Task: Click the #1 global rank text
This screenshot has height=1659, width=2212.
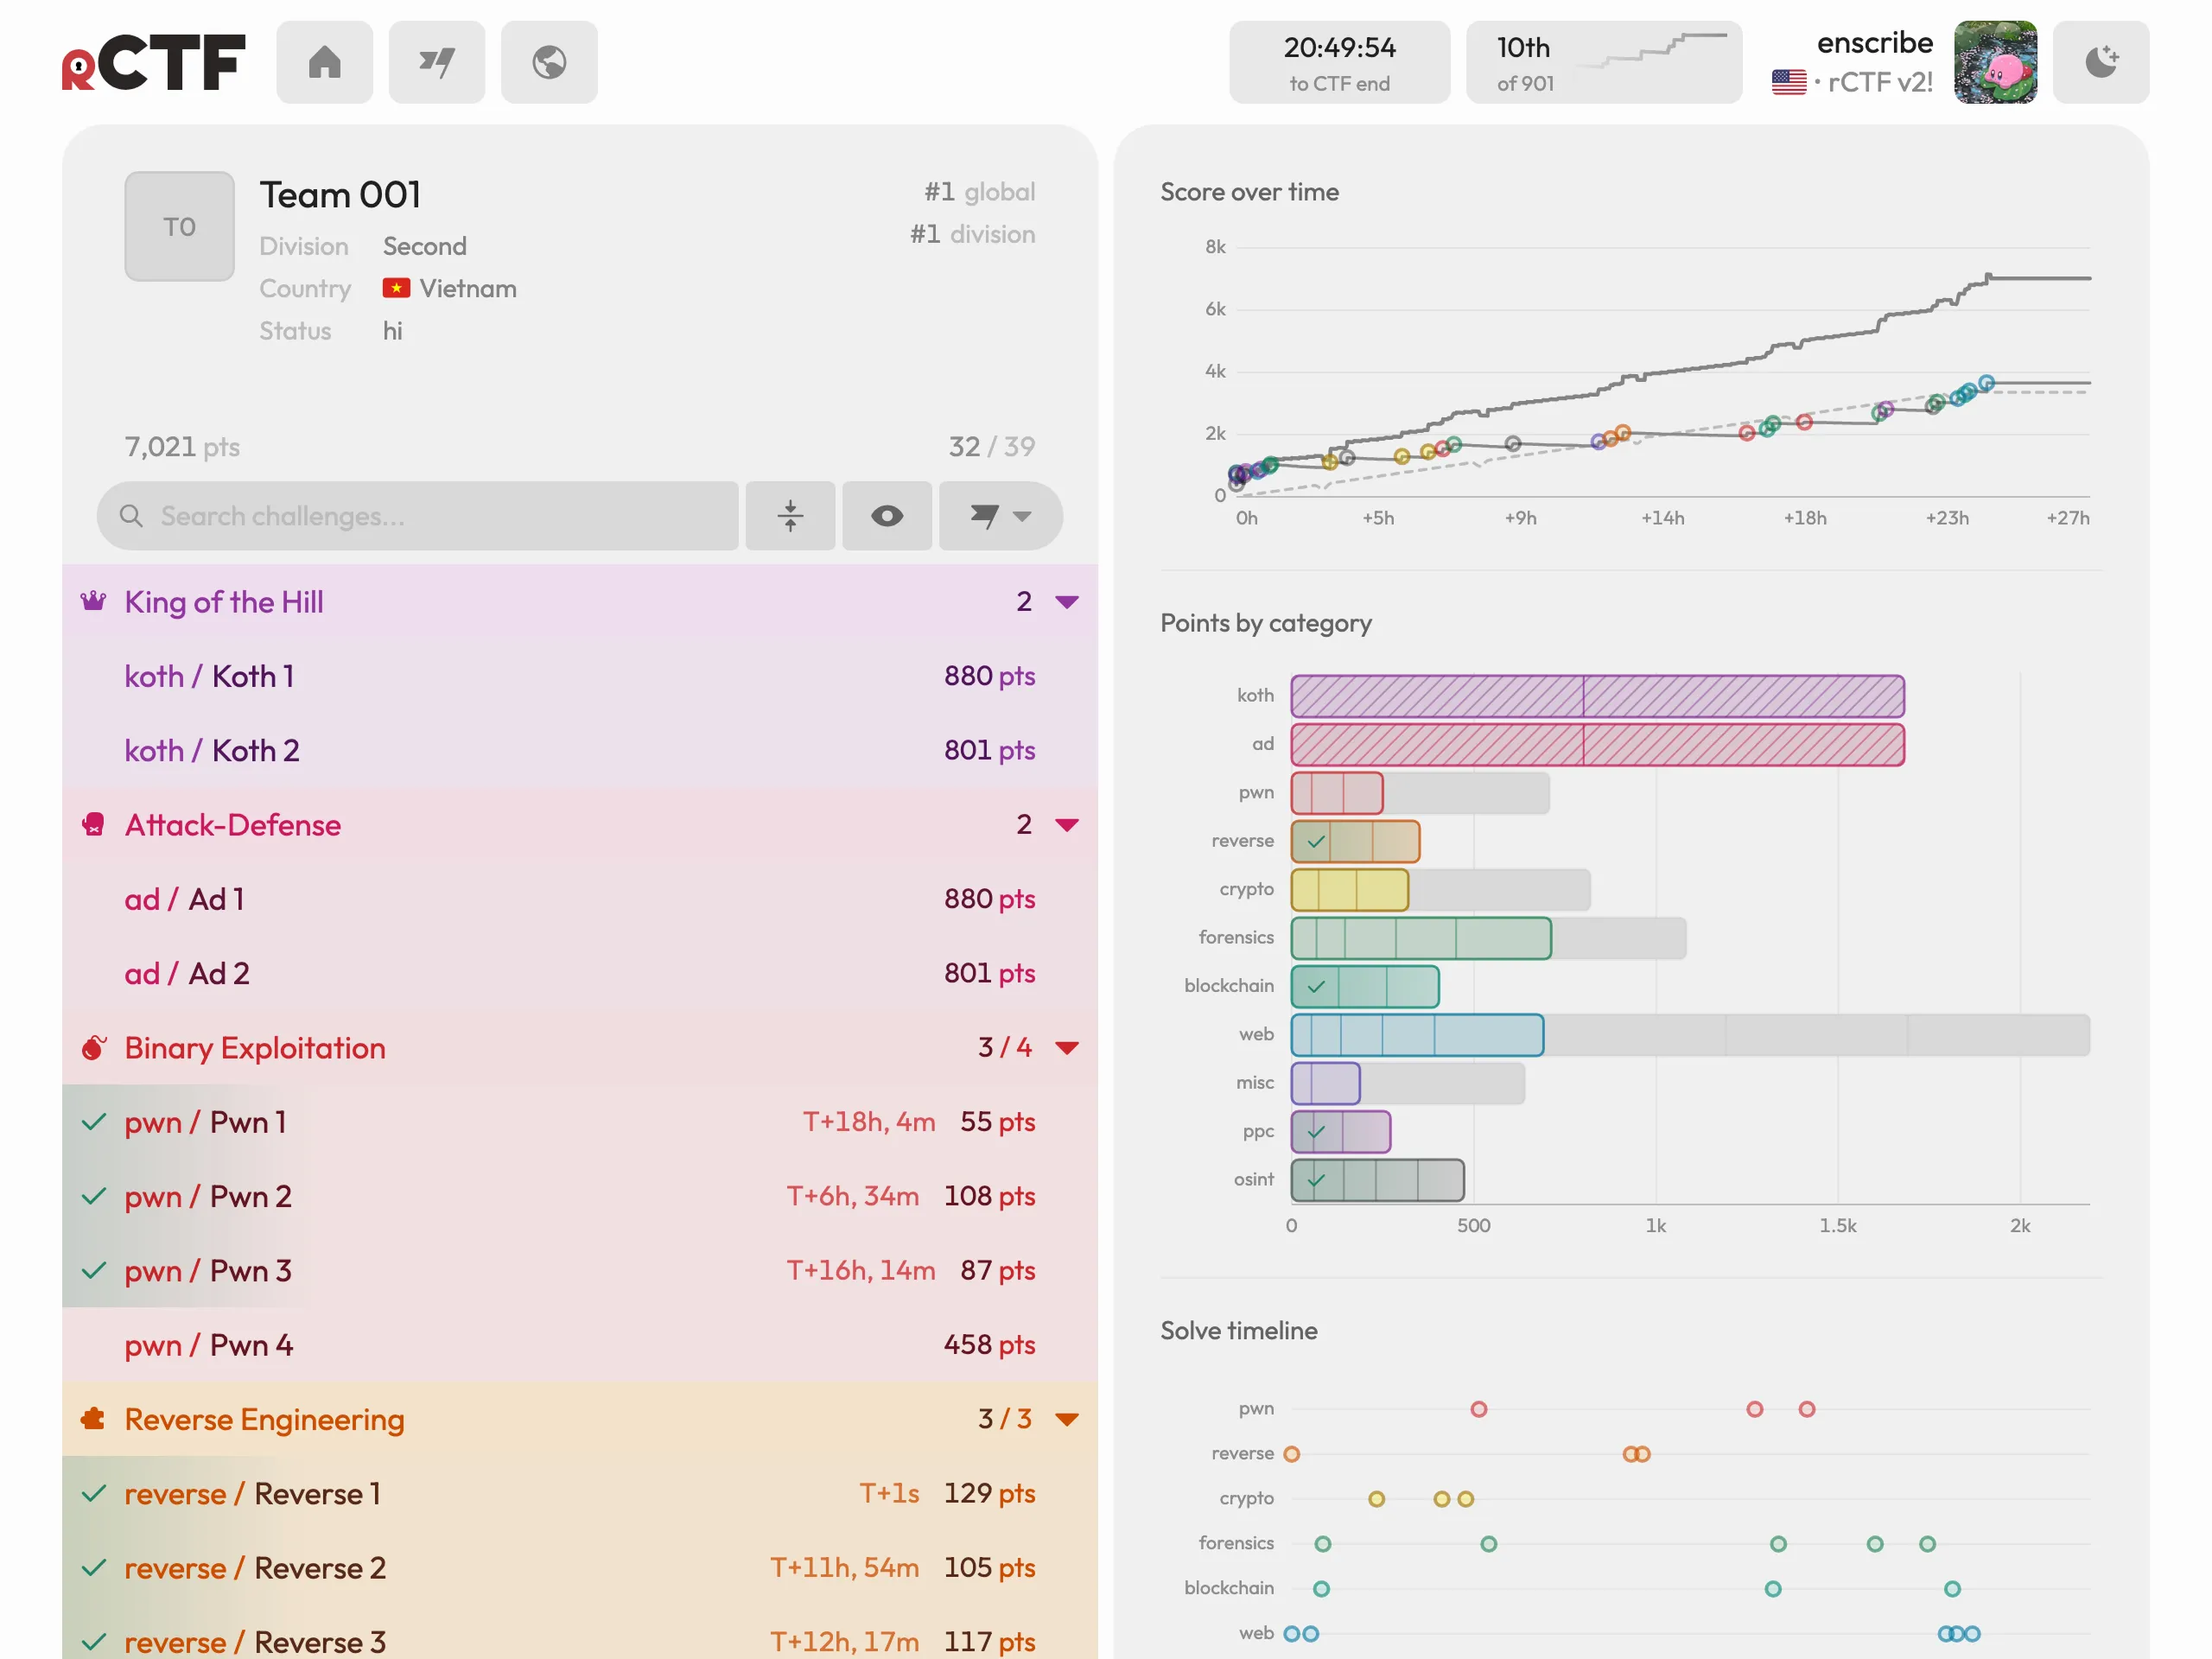Action: pyautogui.click(x=979, y=192)
